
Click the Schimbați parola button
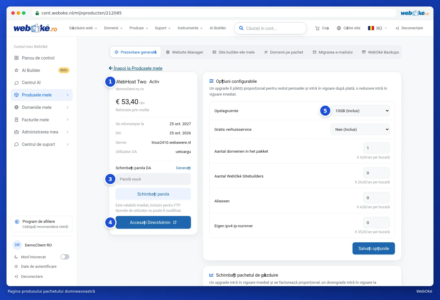153,194
